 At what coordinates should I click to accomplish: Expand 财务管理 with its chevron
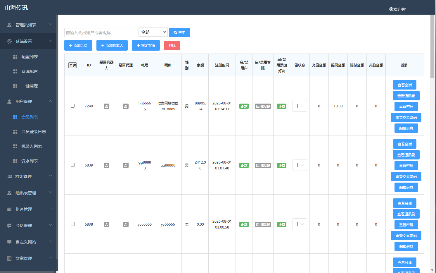51,209
